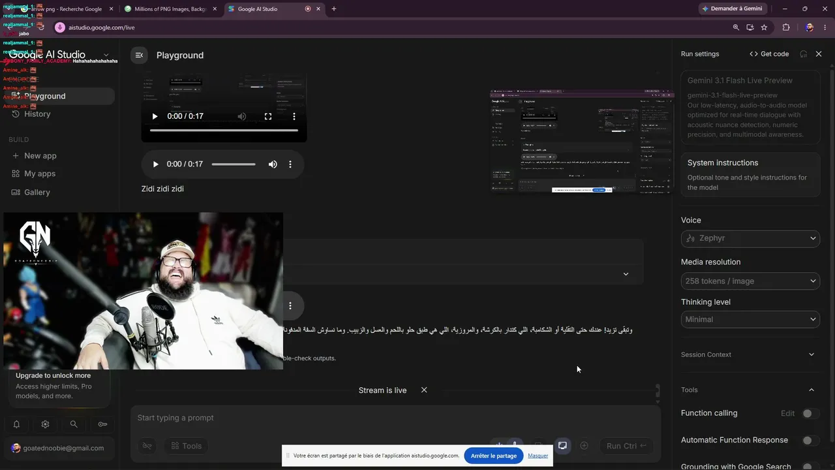This screenshot has height=470, width=835.
Task: Open the audio clip three-dot menu
Action: [x=290, y=164]
